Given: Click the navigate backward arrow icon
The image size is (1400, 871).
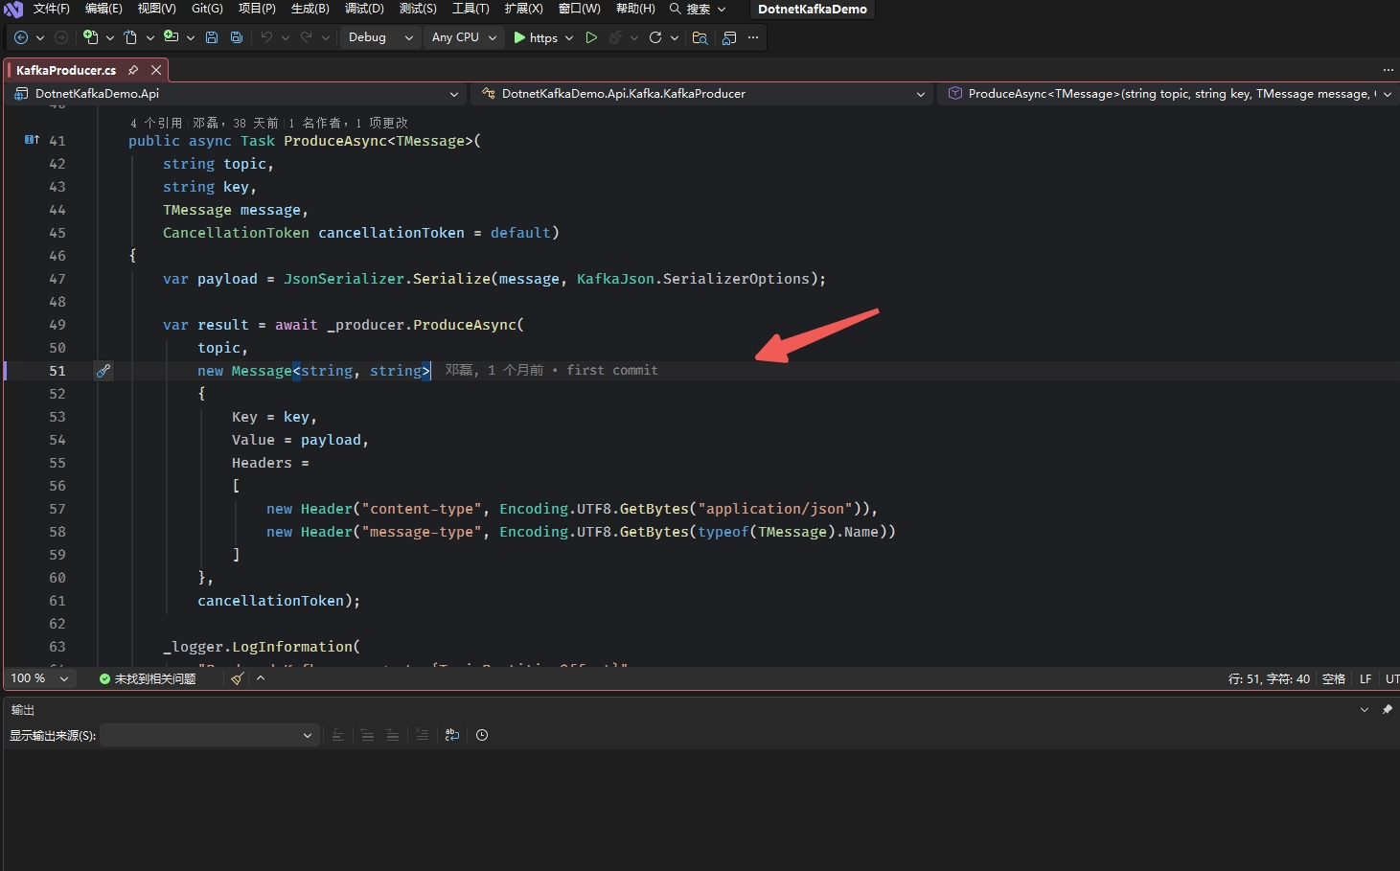Looking at the screenshot, I should 21,37.
